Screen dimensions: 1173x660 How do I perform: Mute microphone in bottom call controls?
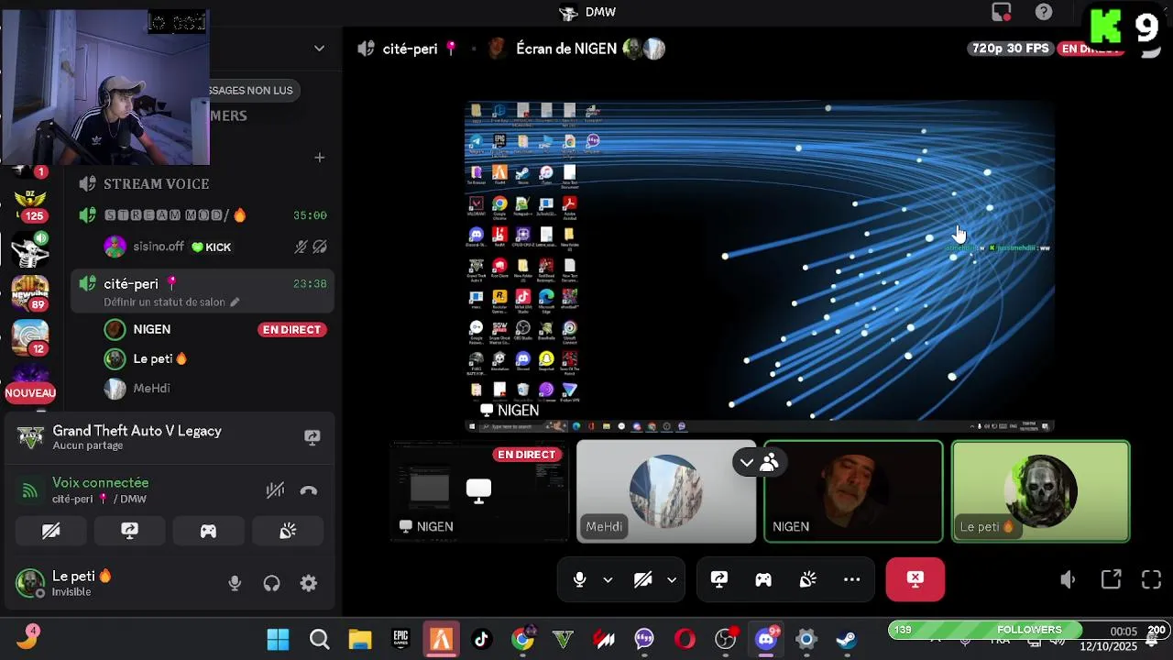[579, 579]
